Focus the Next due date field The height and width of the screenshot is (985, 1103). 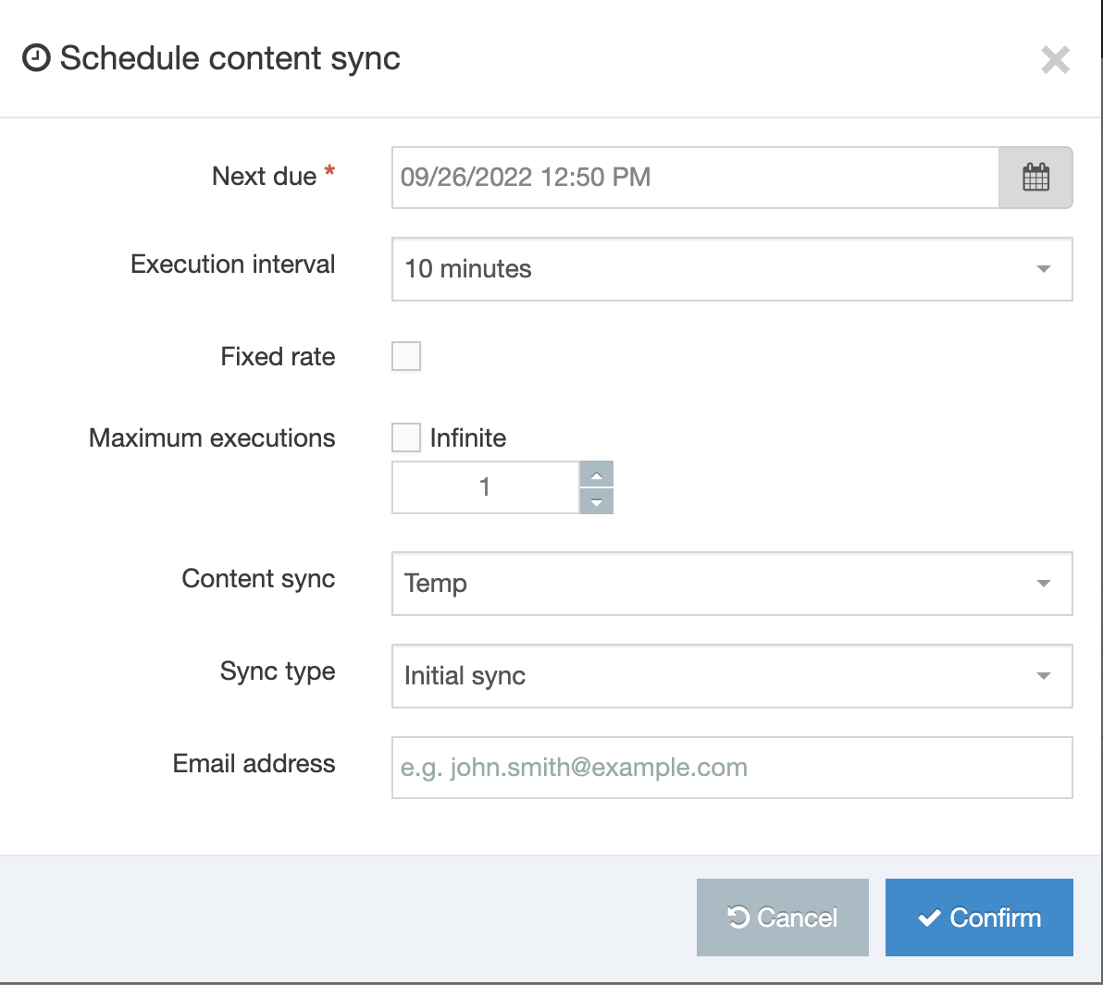694,178
